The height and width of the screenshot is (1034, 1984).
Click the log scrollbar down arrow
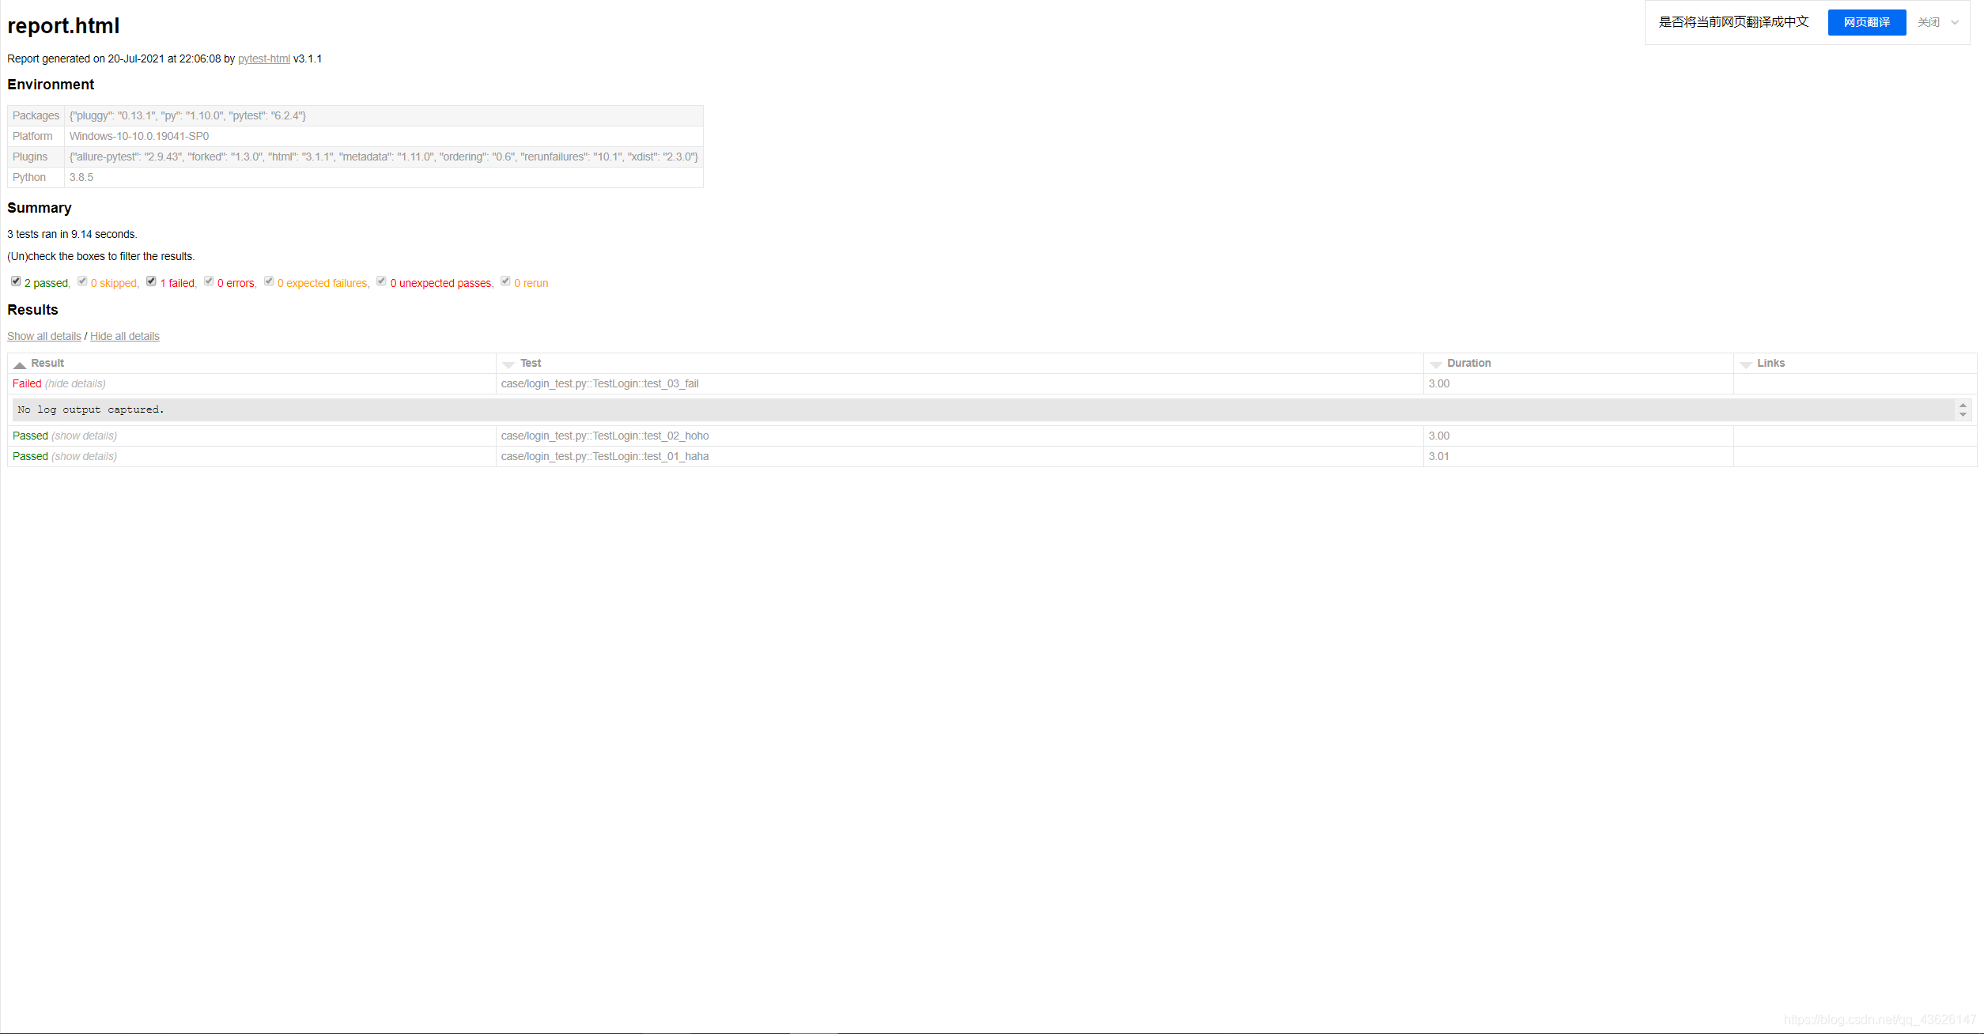pos(1963,415)
